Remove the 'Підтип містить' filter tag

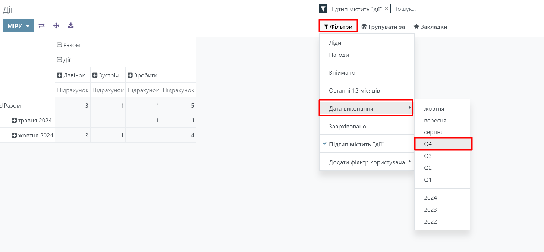[x=386, y=9]
